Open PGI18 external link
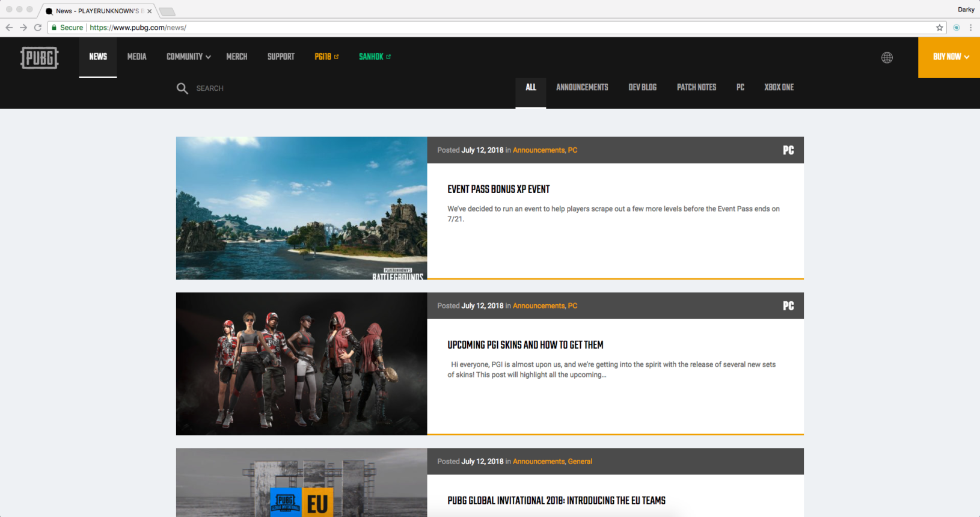The image size is (980, 517). tap(326, 57)
